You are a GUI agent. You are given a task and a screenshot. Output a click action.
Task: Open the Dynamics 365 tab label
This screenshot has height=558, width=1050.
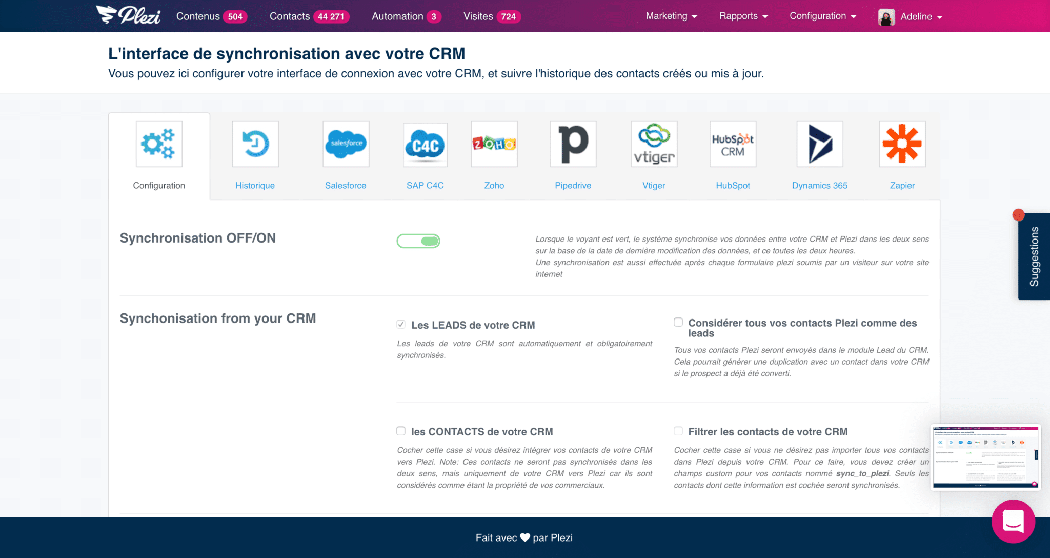click(820, 186)
